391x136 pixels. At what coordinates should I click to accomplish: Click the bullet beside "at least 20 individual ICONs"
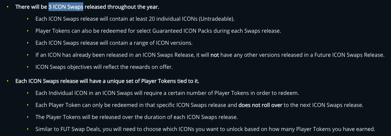28,19
